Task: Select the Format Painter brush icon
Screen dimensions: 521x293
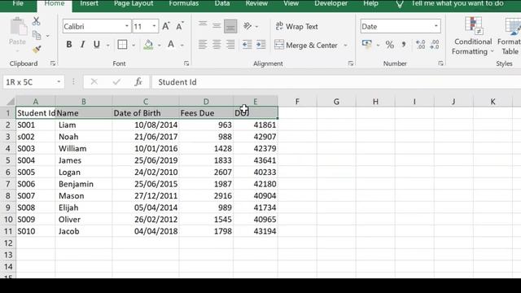Action: point(37,50)
